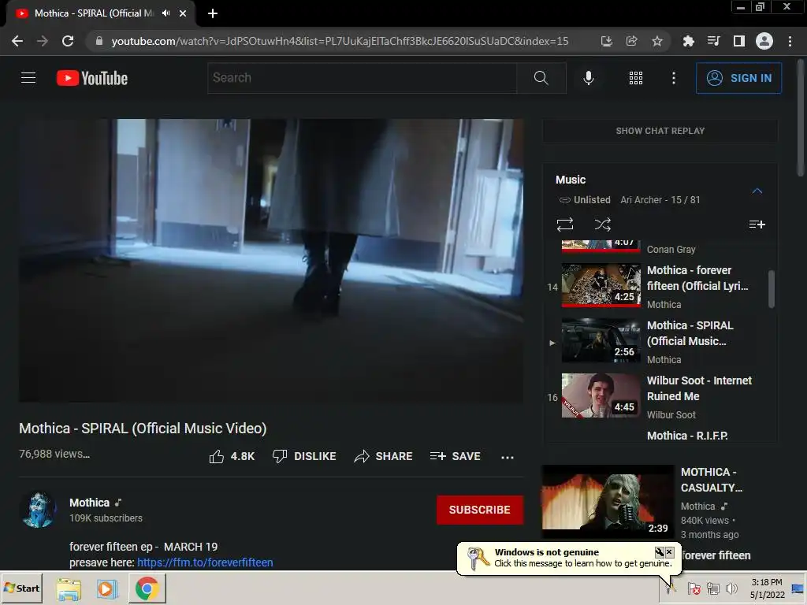This screenshot has height=605, width=807.
Task: Collapse the Music playlist panel
Action: (757, 191)
